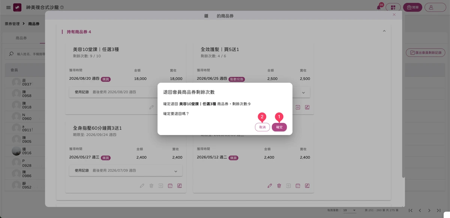
Task: Click edit-note icon on 全效護髮 card
Action: click(x=307, y=107)
